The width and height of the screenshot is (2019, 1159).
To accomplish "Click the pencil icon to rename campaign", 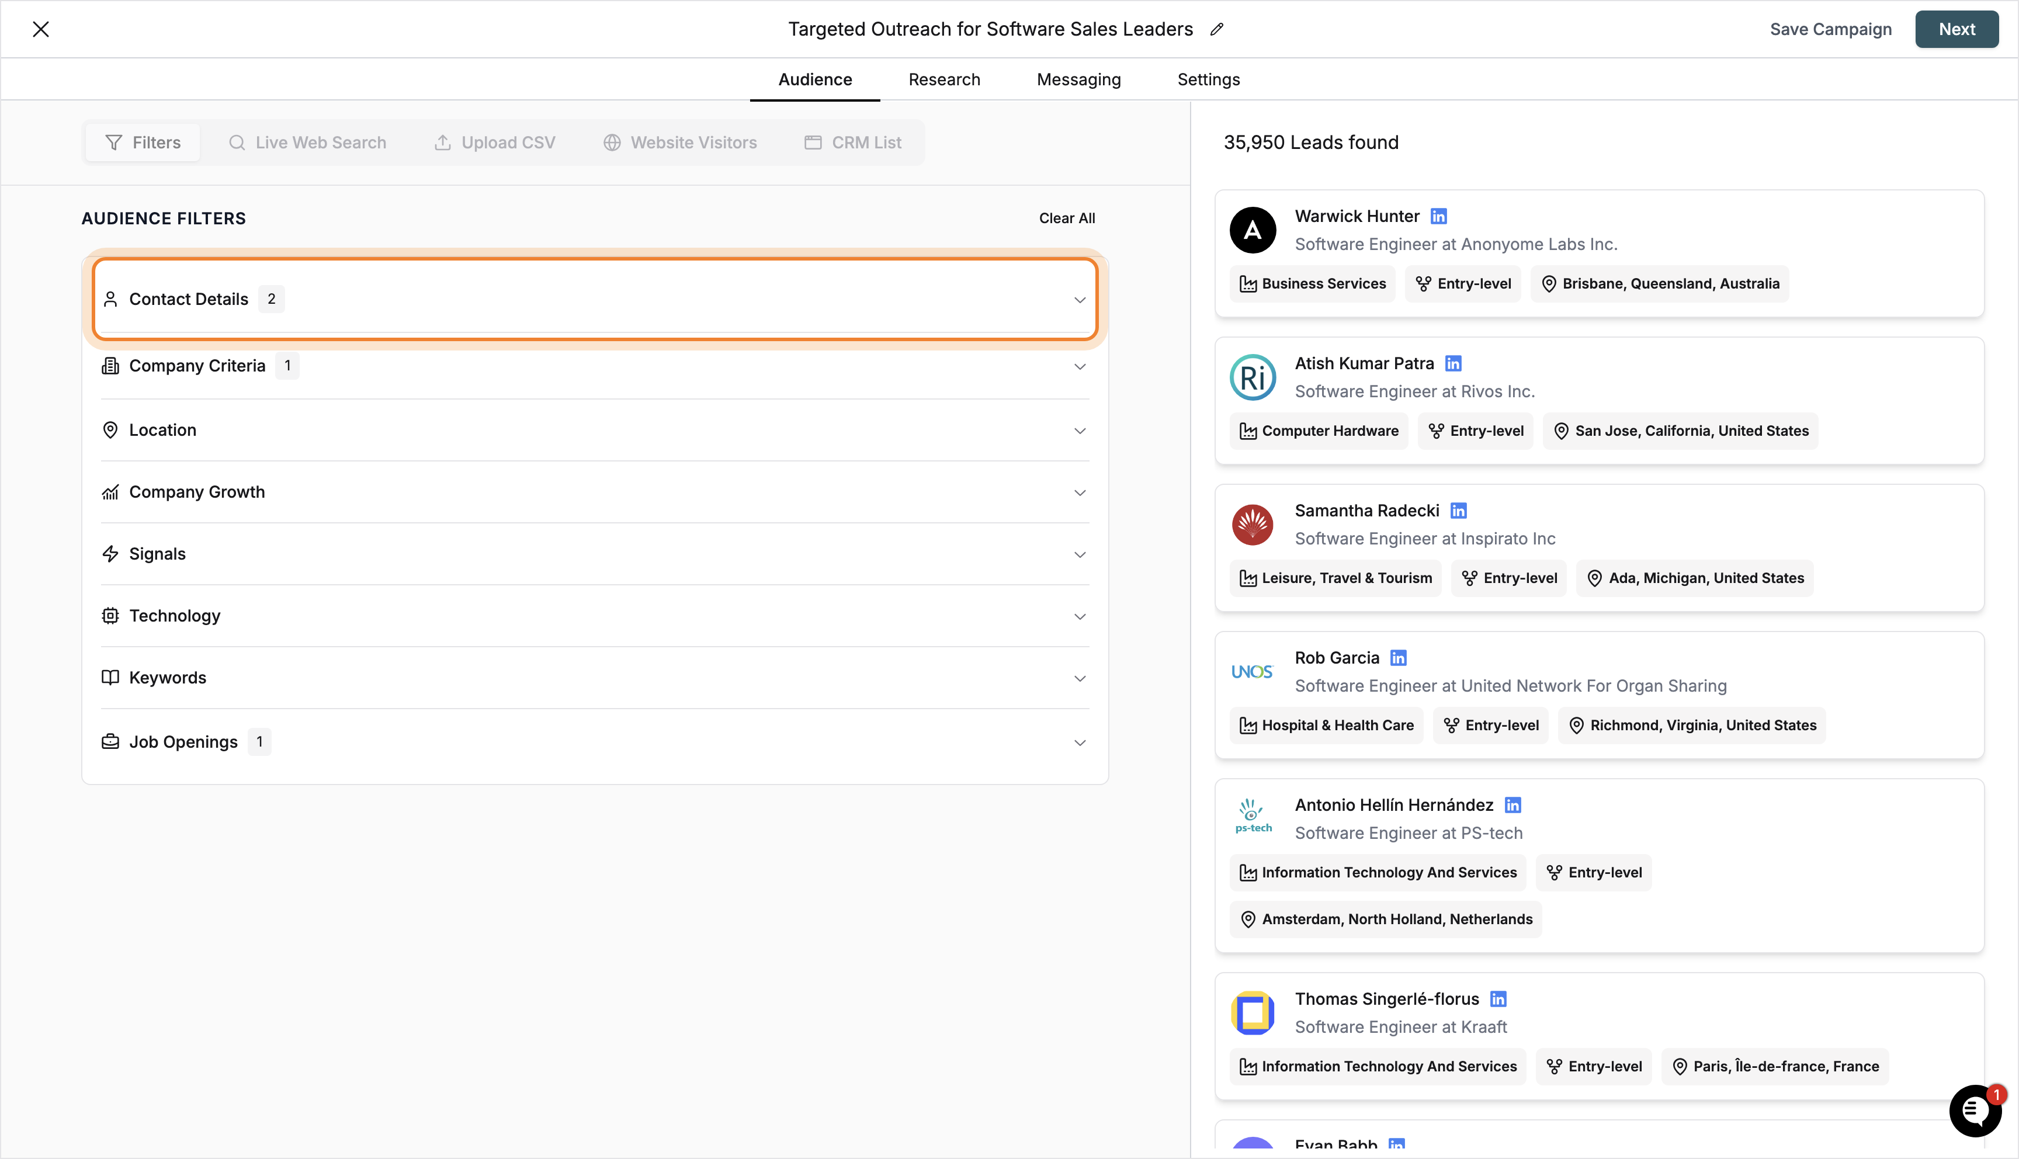I will click(1217, 29).
